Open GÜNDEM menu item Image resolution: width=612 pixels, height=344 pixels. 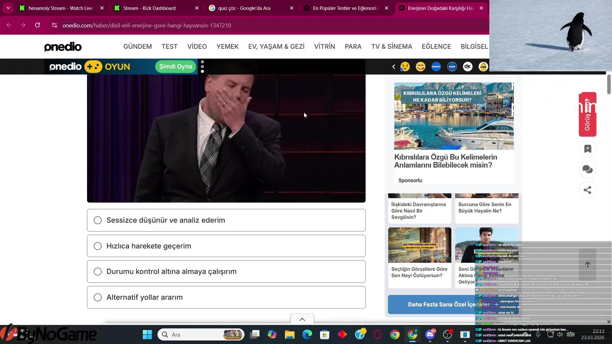coord(138,46)
